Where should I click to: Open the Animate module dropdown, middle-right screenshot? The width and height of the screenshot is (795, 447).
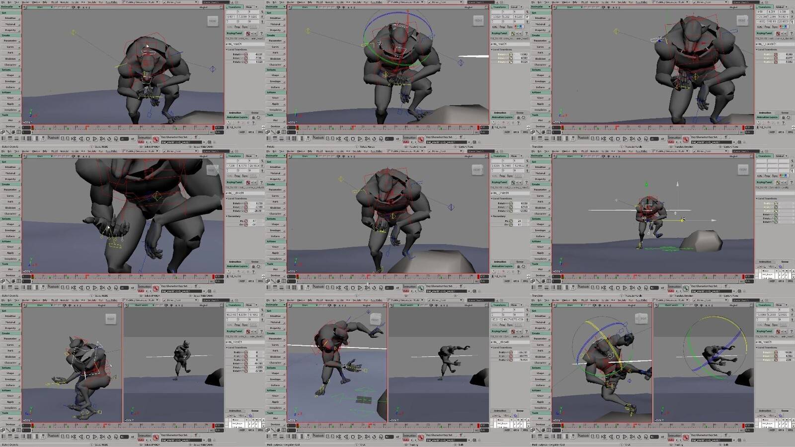541,156
